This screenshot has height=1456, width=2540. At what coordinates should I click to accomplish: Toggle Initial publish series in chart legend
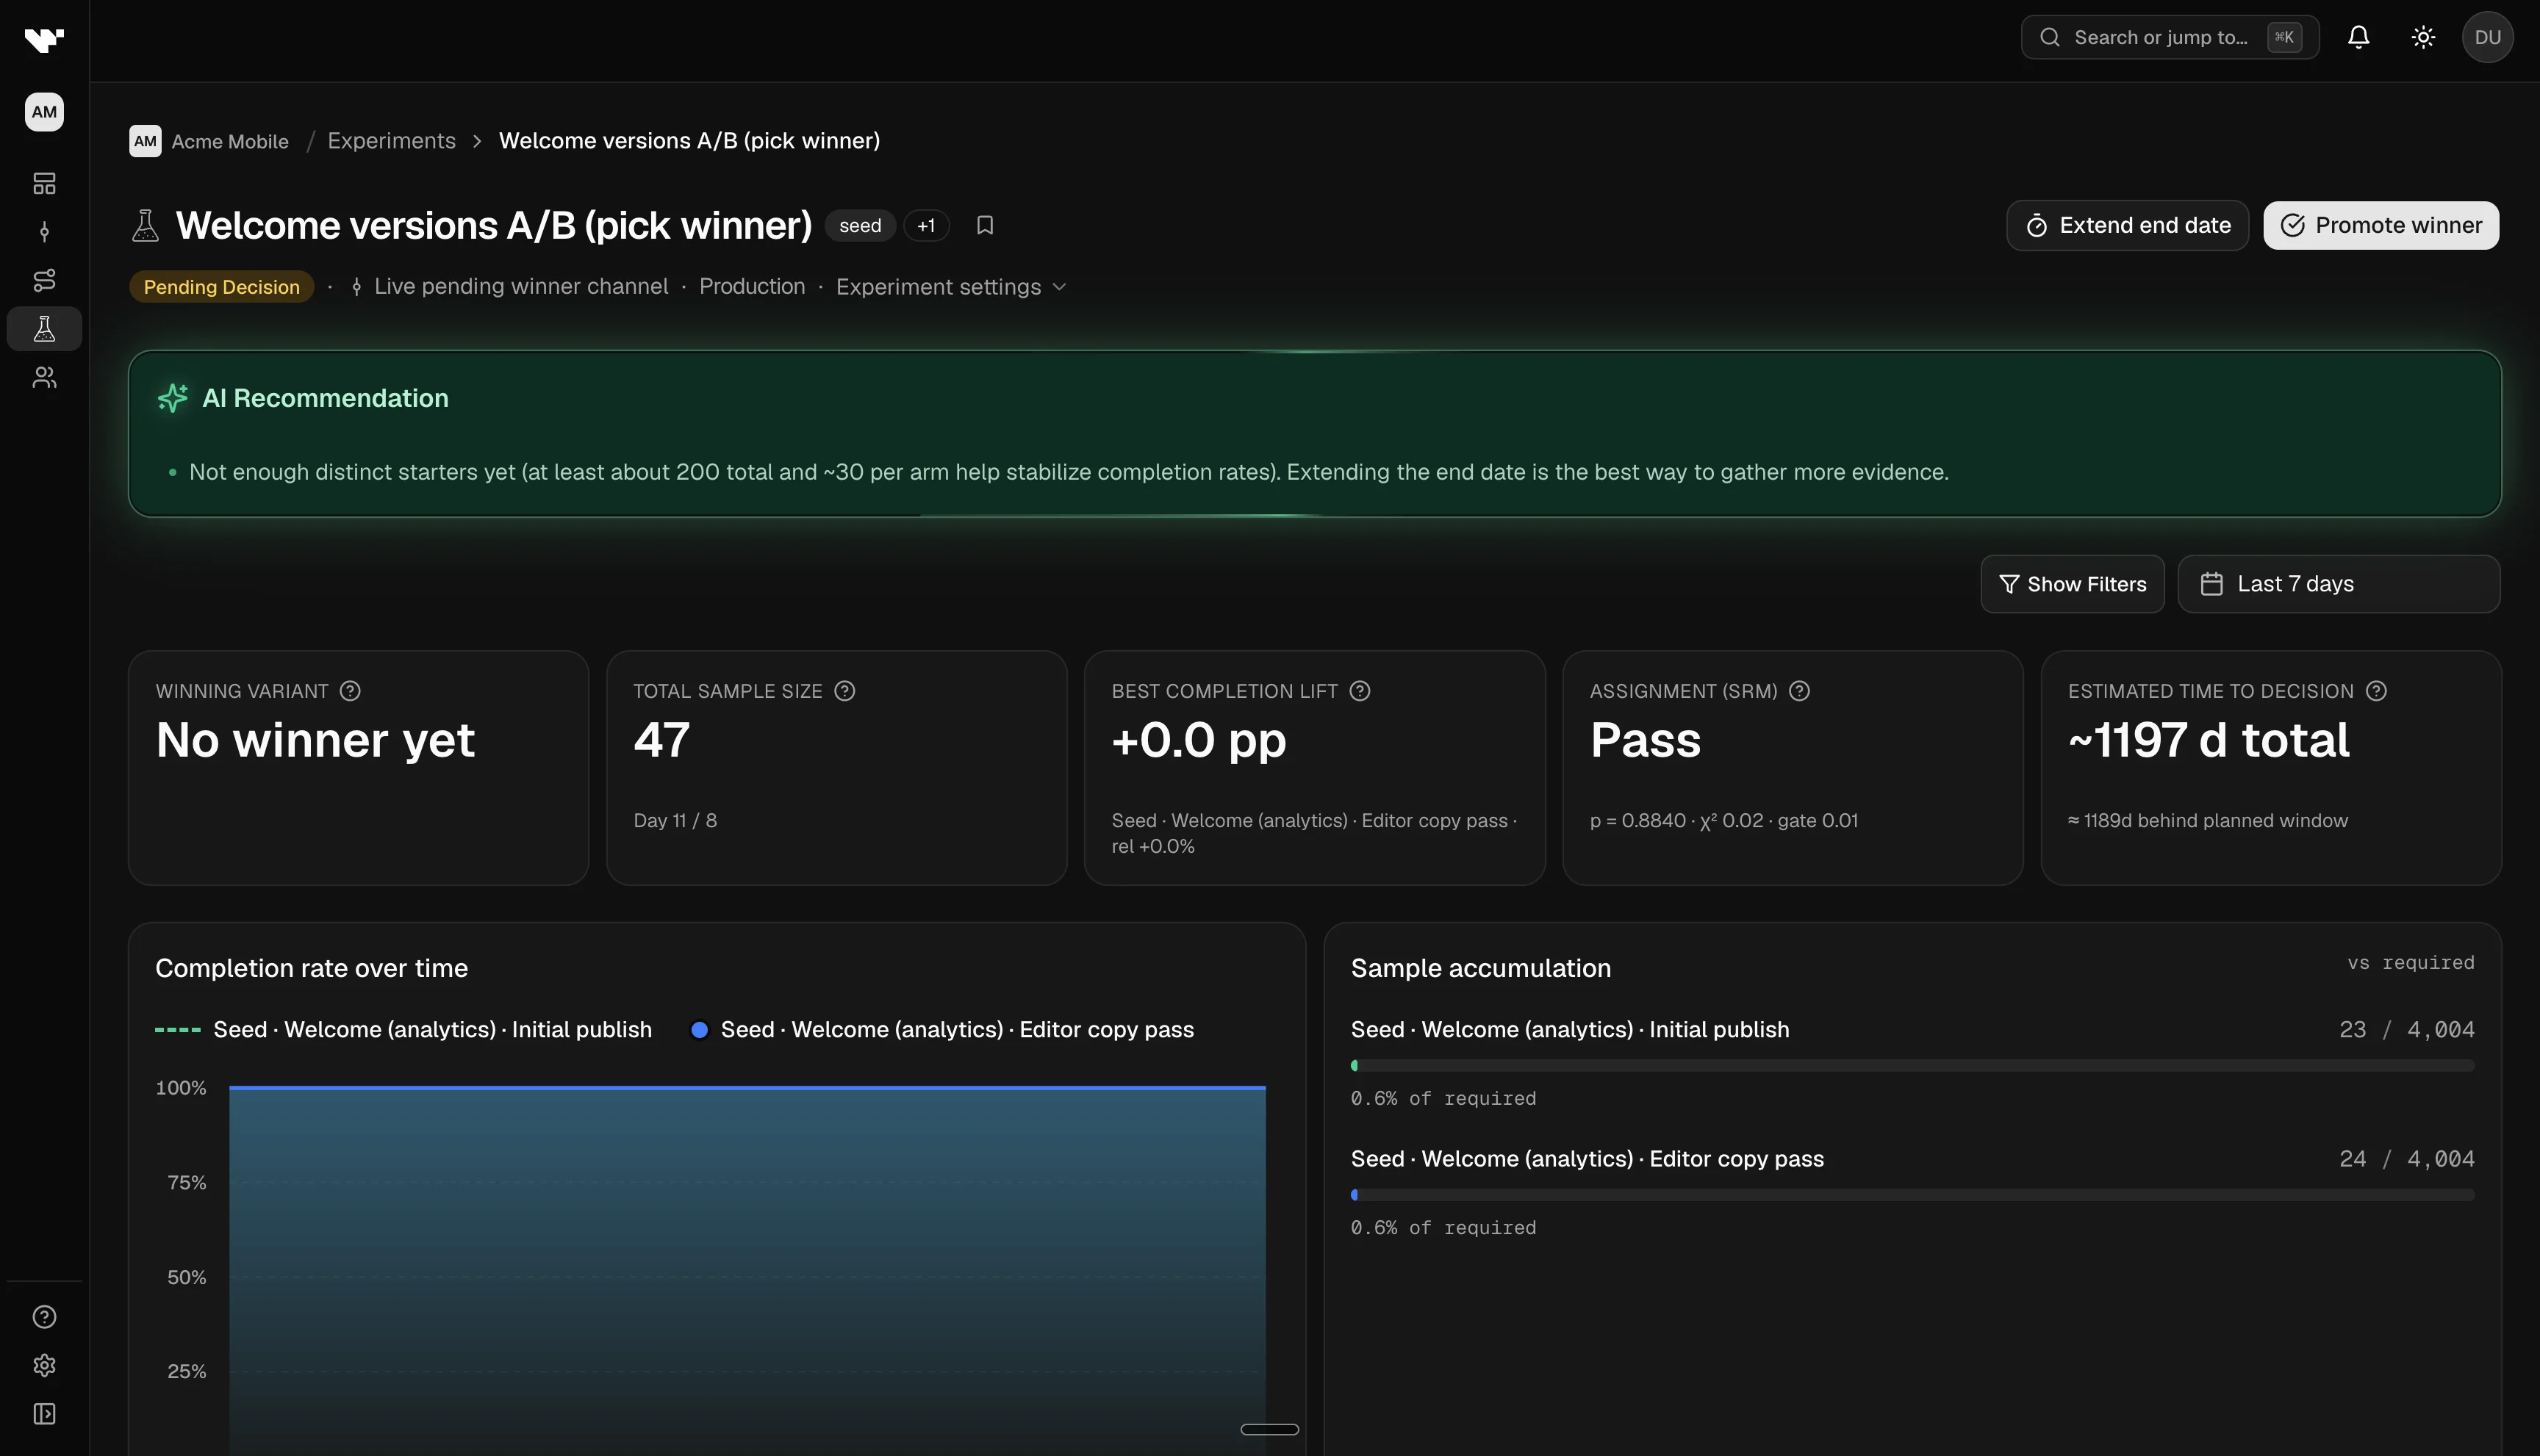pyautogui.click(x=403, y=1030)
